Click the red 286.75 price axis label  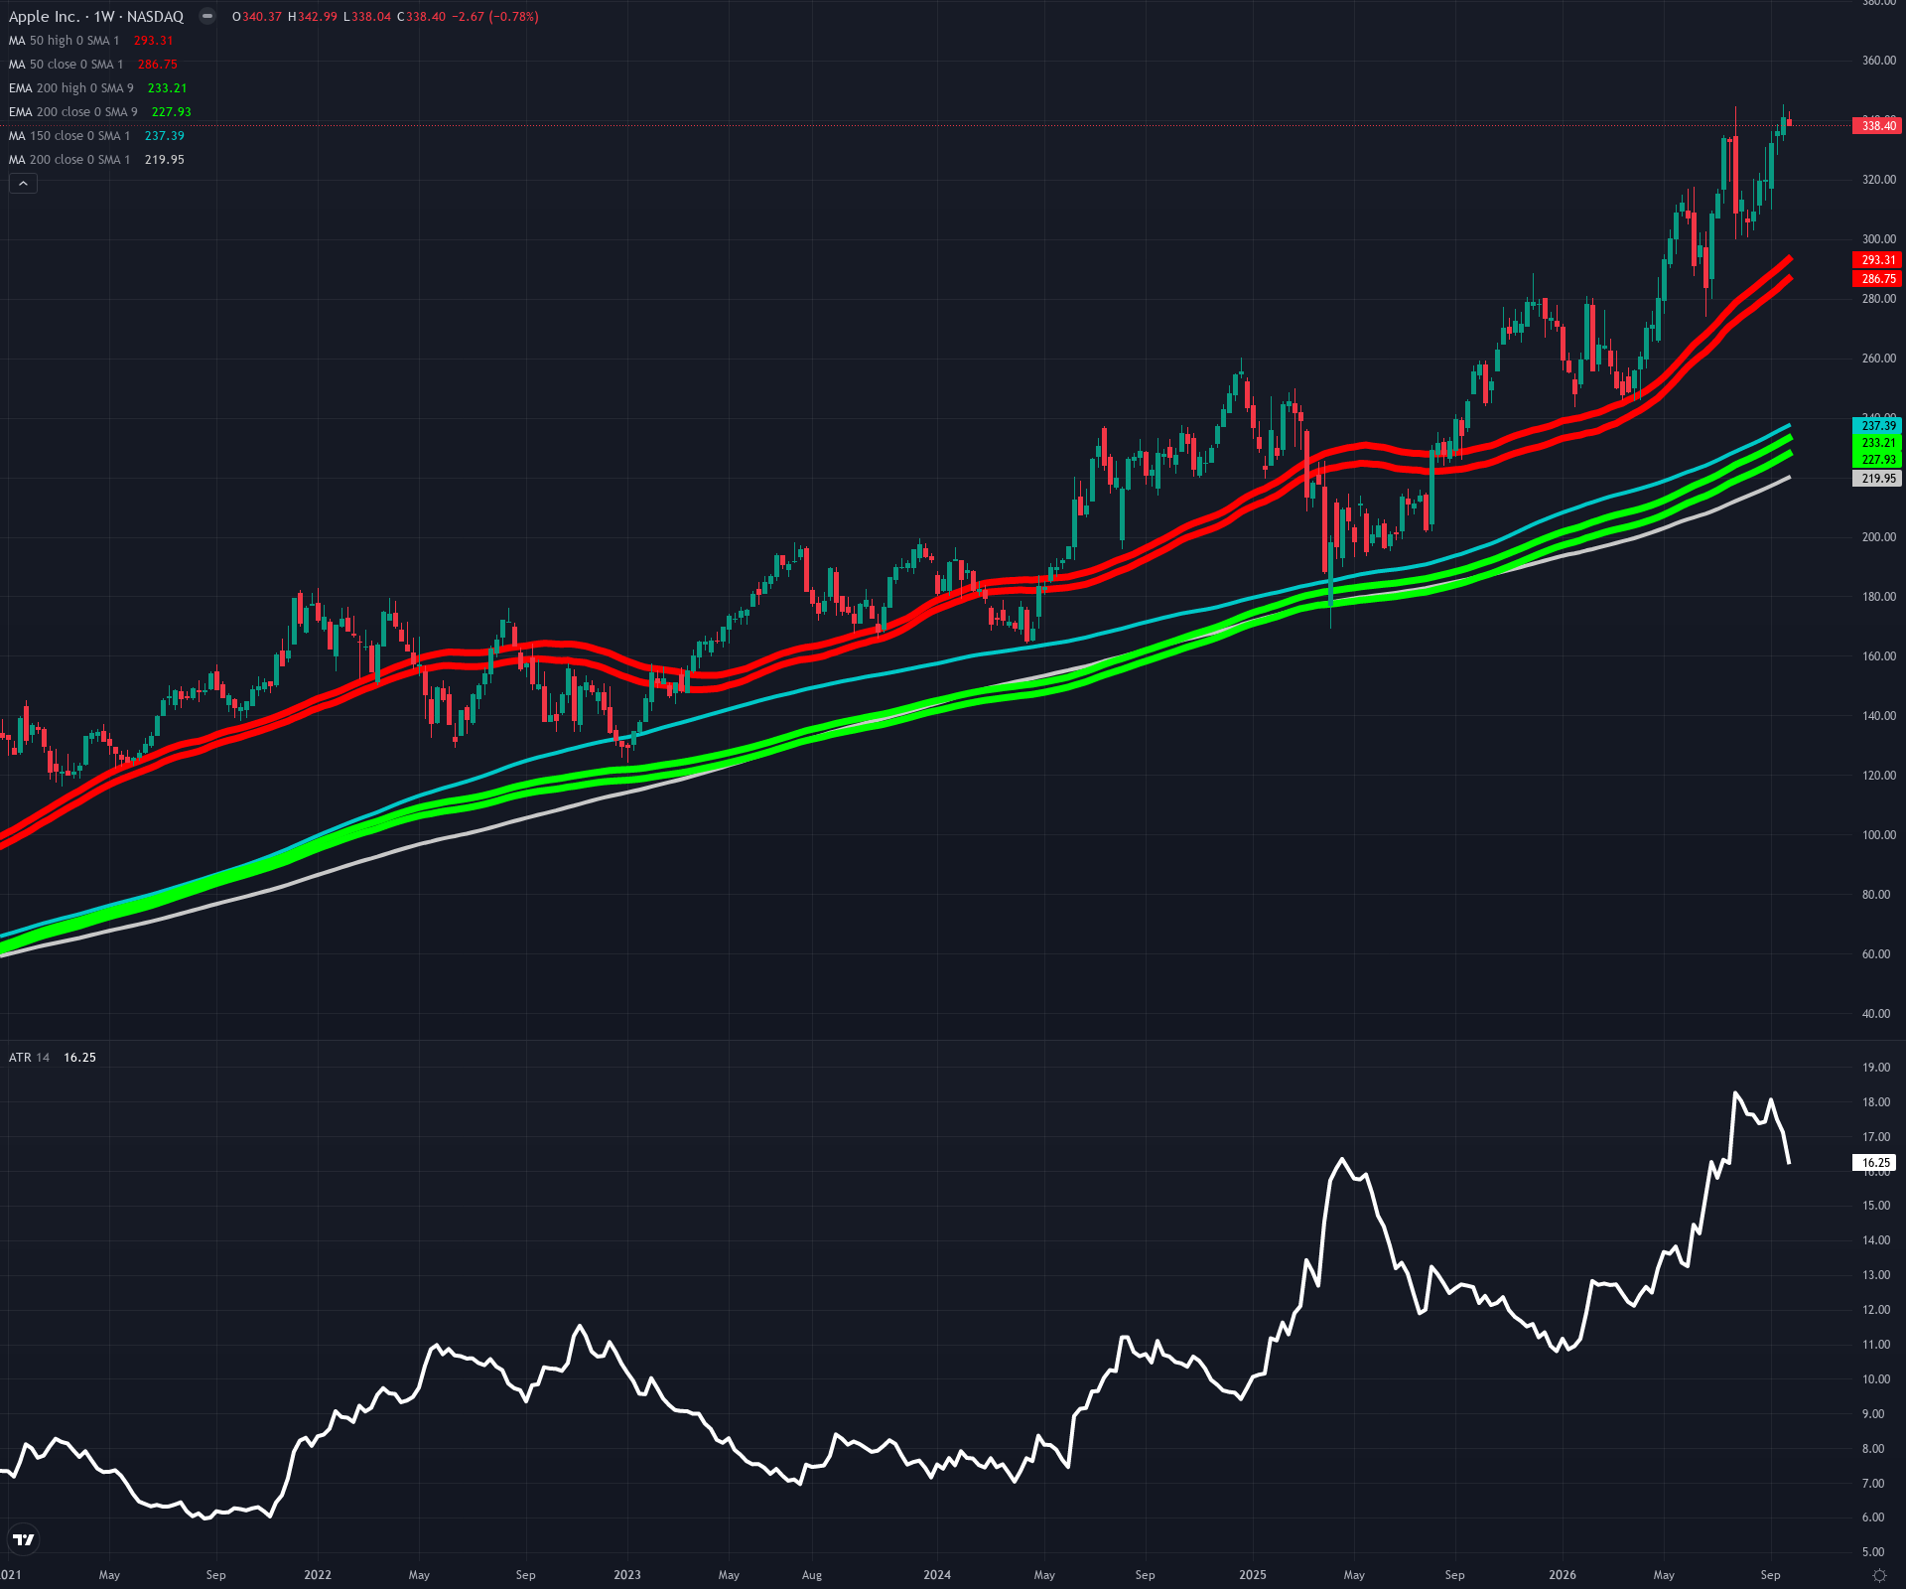(x=1877, y=279)
